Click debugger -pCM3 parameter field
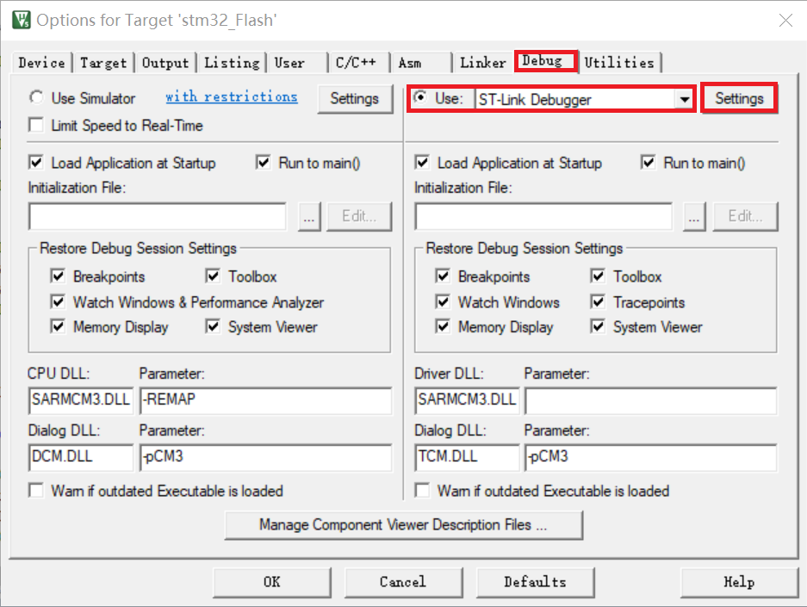Viewport: 807px width, 607px height. coord(650,457)
